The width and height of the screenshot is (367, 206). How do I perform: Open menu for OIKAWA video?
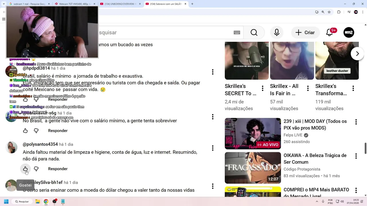[356, 156]
